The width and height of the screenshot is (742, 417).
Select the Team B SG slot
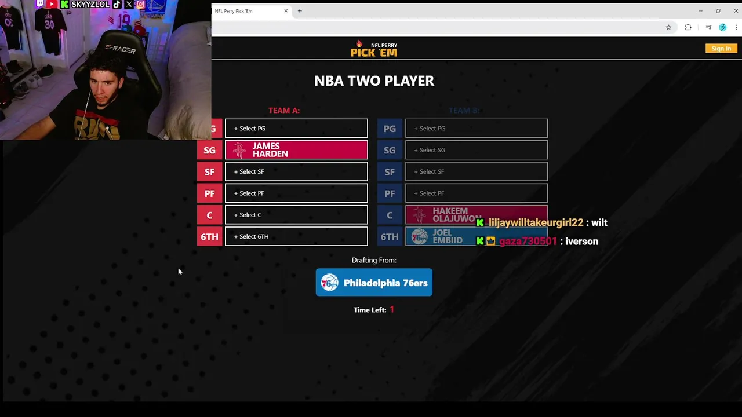477,150
